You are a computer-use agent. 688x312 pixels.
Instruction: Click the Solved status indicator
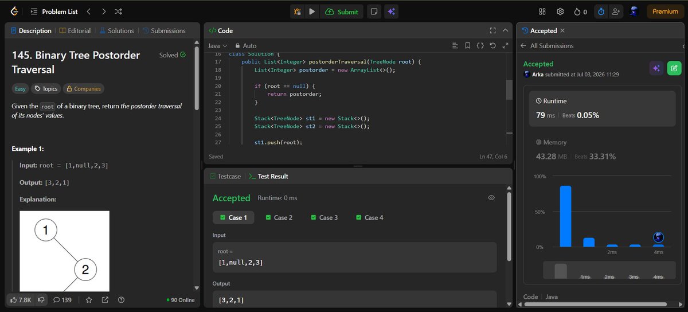(173, 55)
